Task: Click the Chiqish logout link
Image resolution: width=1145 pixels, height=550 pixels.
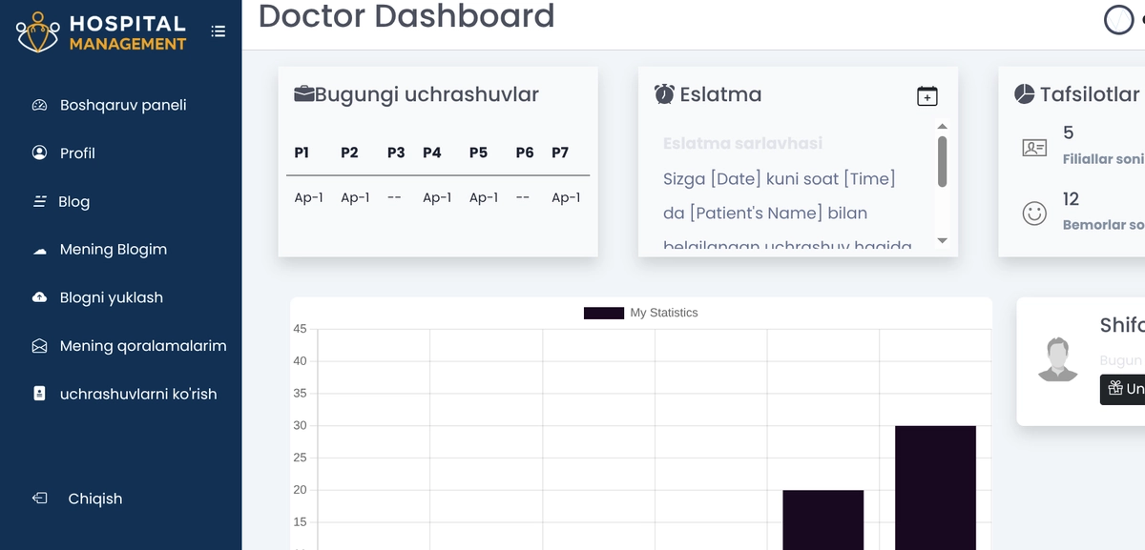Action: 94,499
